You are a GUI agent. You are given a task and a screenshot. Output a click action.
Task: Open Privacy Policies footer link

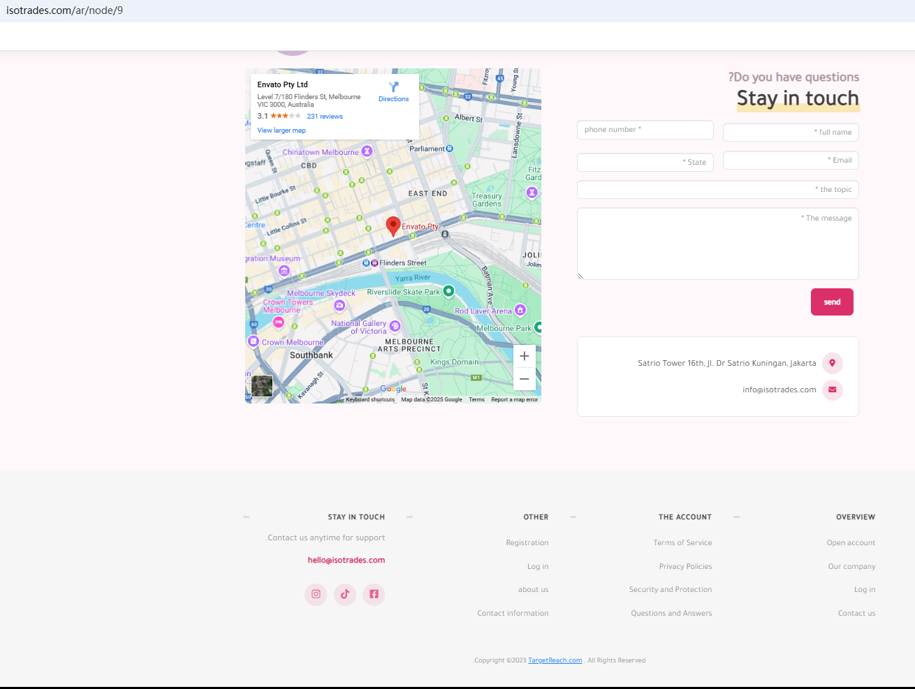[685, 566]
